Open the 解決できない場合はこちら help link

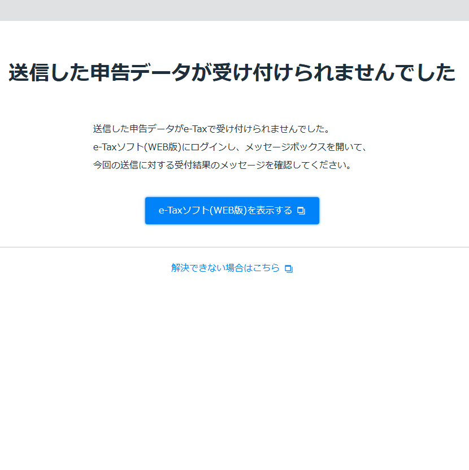pos(225,268)
